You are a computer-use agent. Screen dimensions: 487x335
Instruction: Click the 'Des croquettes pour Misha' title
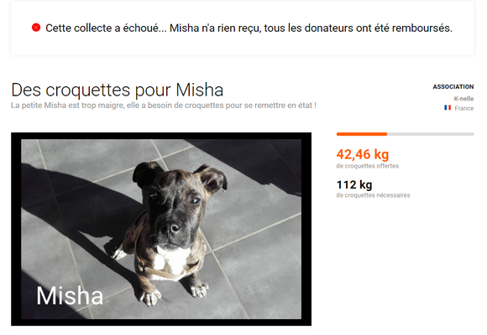[117, 90]
